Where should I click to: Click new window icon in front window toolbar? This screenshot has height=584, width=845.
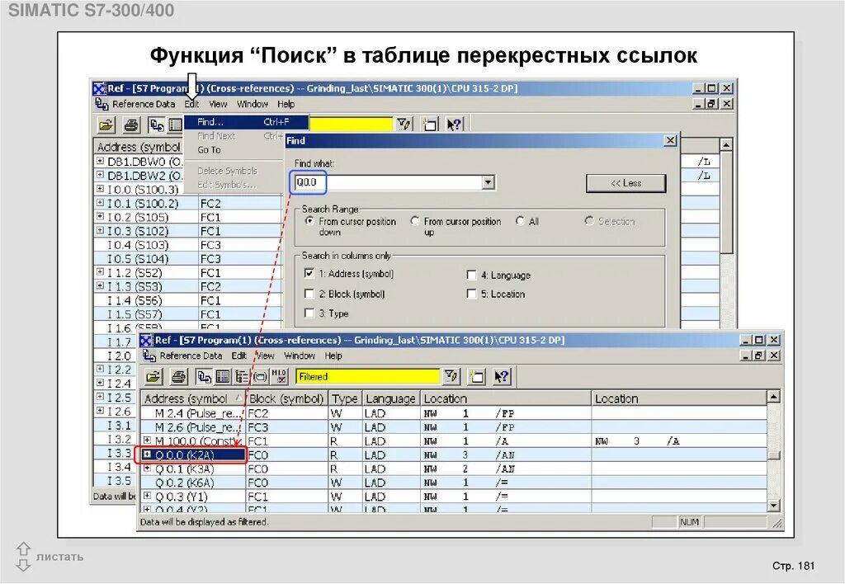click(476, 377)
